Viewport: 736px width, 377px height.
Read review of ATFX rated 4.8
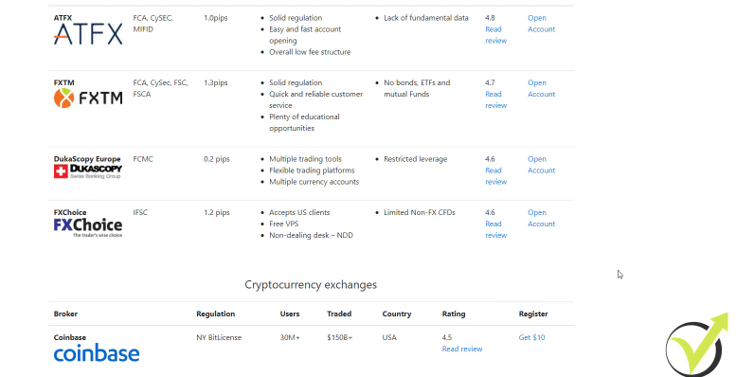495,35
